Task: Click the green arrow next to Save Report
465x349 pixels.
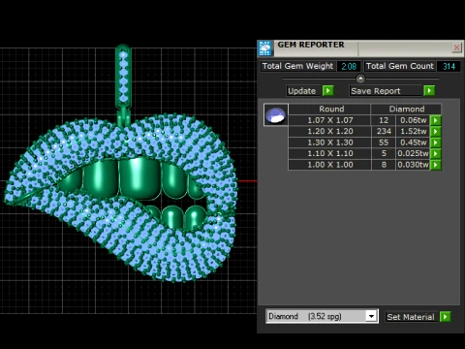Action: coord(429,91)
